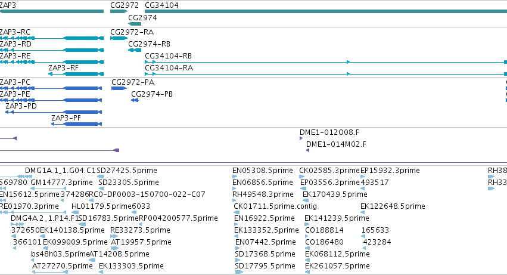Click the ZAP3 gene label
507x275 pixels.
(7, 5)
